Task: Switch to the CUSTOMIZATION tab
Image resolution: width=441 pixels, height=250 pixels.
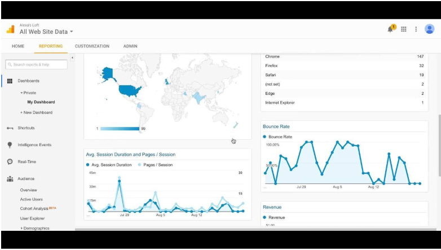Action: coord(92,46)
